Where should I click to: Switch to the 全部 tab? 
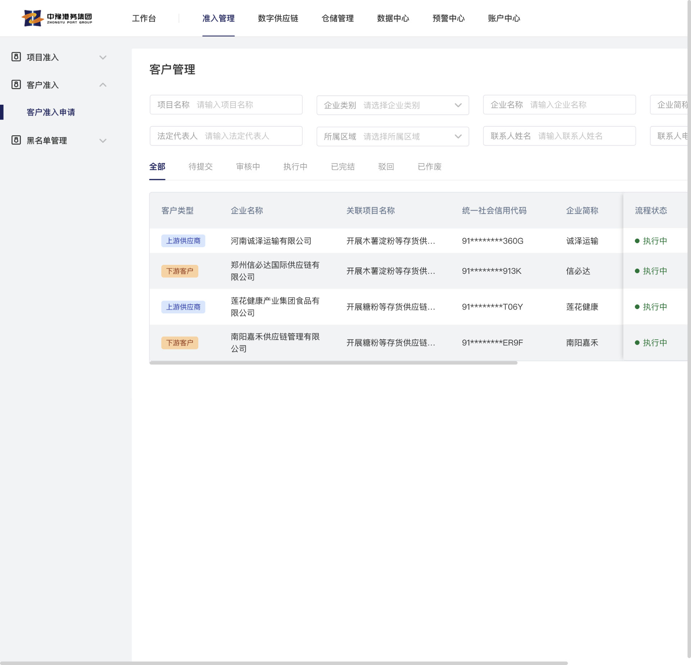(x=157, y=167)
